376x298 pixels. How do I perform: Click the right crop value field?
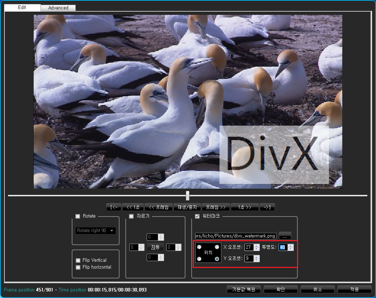[x=171, y=247]
